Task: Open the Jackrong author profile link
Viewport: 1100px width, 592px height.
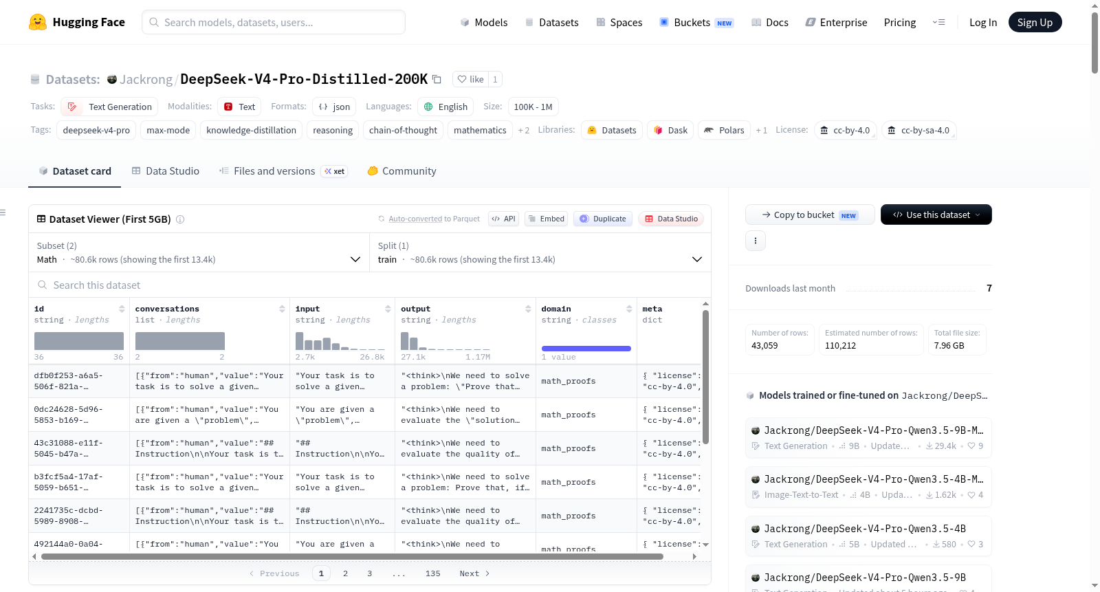Action: (146, 79)
